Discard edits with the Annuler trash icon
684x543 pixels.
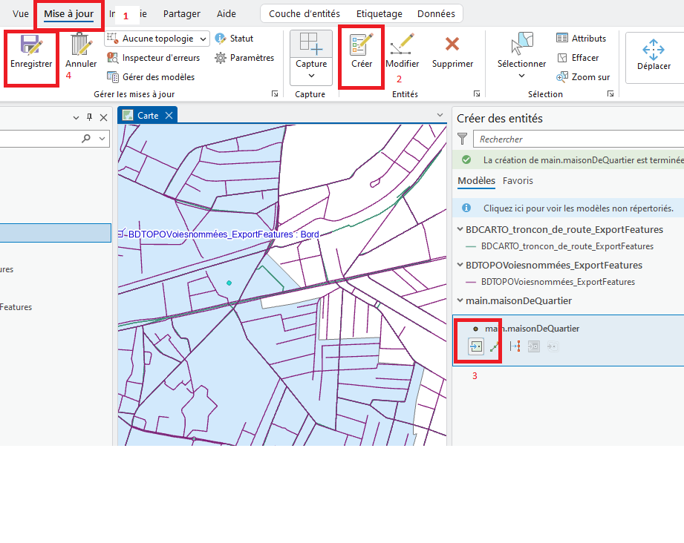point(81,51)
